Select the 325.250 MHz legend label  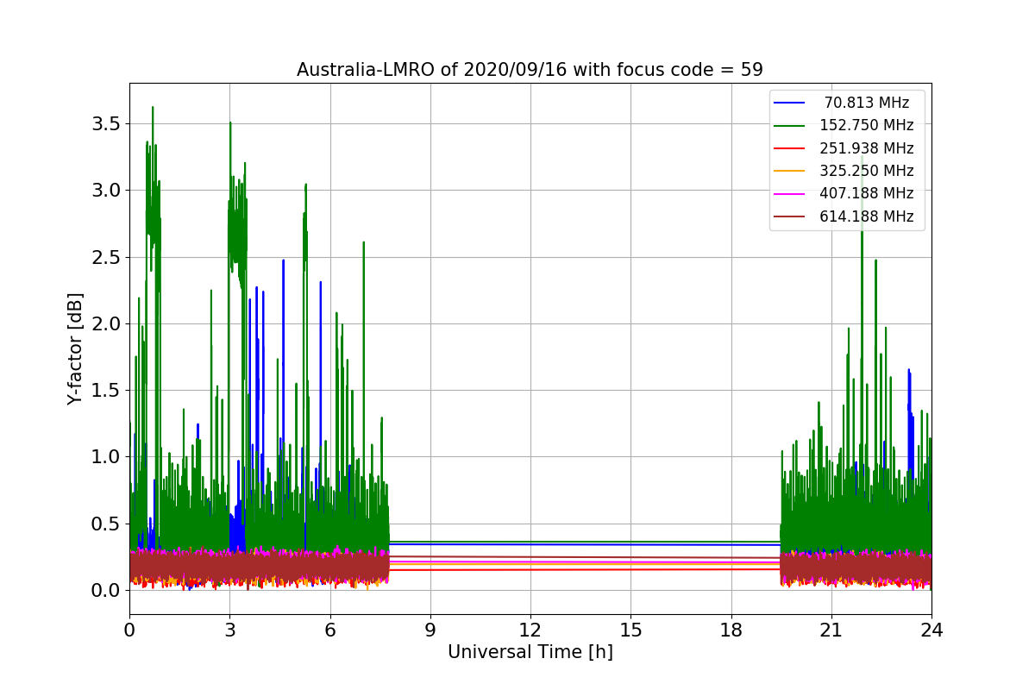tap(867, 171)
